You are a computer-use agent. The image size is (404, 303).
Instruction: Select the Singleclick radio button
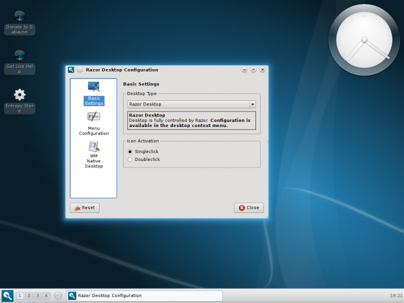coord(143,151)
